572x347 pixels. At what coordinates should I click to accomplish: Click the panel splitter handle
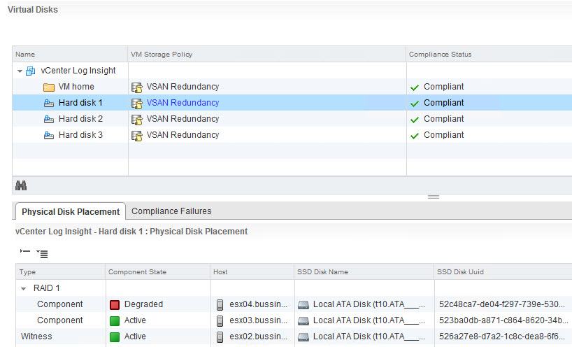pos(434,197)
